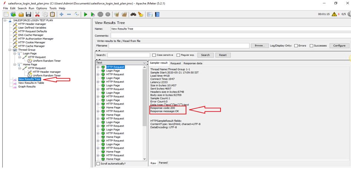Reset search with the brush icon
This screenshot has height=169, width=351.
tap(140, 14)
